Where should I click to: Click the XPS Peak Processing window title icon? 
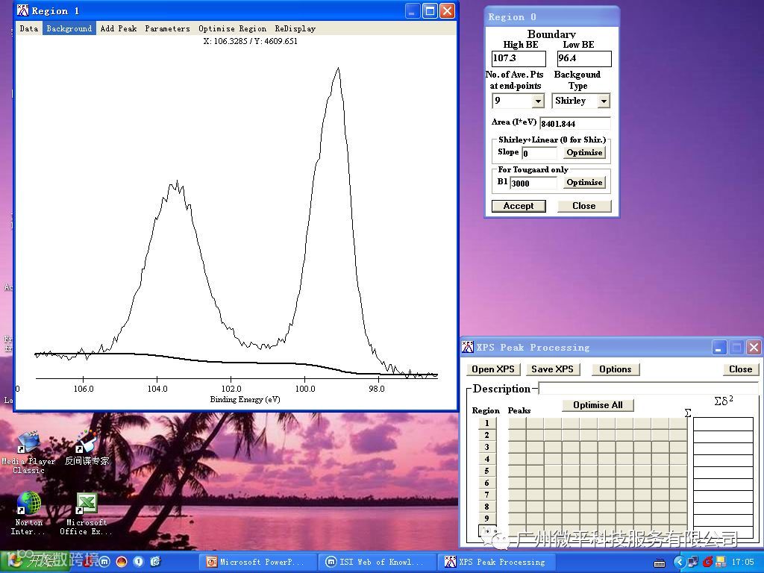pos(468,348)
